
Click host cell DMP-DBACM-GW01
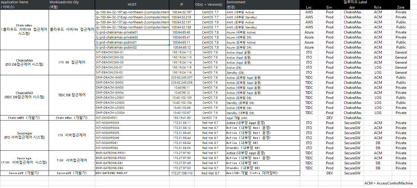[x=132, y=78]
